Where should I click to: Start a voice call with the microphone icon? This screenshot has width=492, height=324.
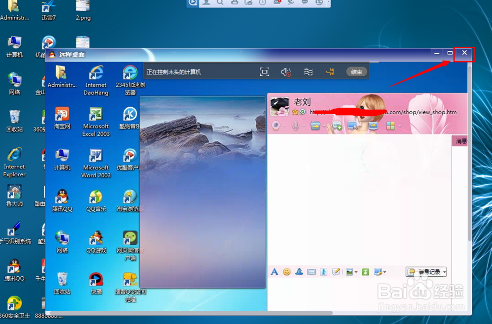tap(295, 126)
